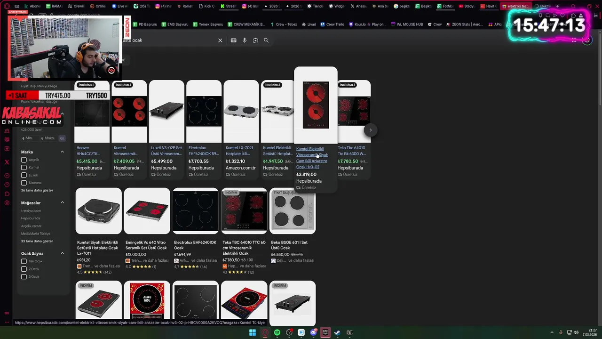Tick the Kumtel brand checkbox
The height and width of the screenshot is (339, 602).
24,167
